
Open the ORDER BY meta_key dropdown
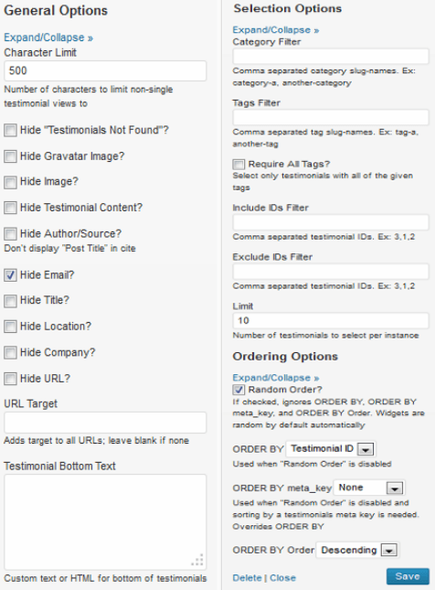pos(369,488)
